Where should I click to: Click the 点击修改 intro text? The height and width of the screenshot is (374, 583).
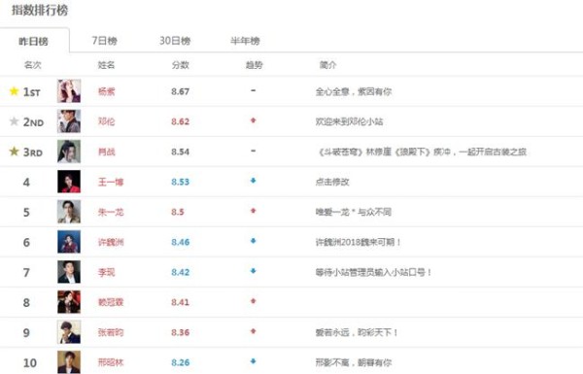point(332,182)
